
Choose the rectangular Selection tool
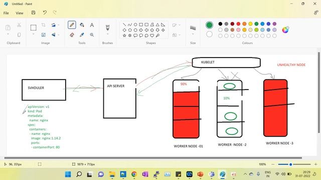click(x=34, y=27)
